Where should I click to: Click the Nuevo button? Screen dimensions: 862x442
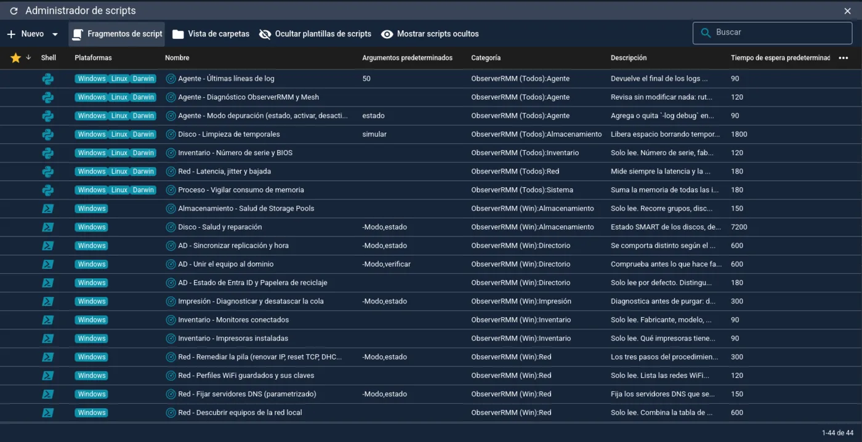click(x=25, y=34)
